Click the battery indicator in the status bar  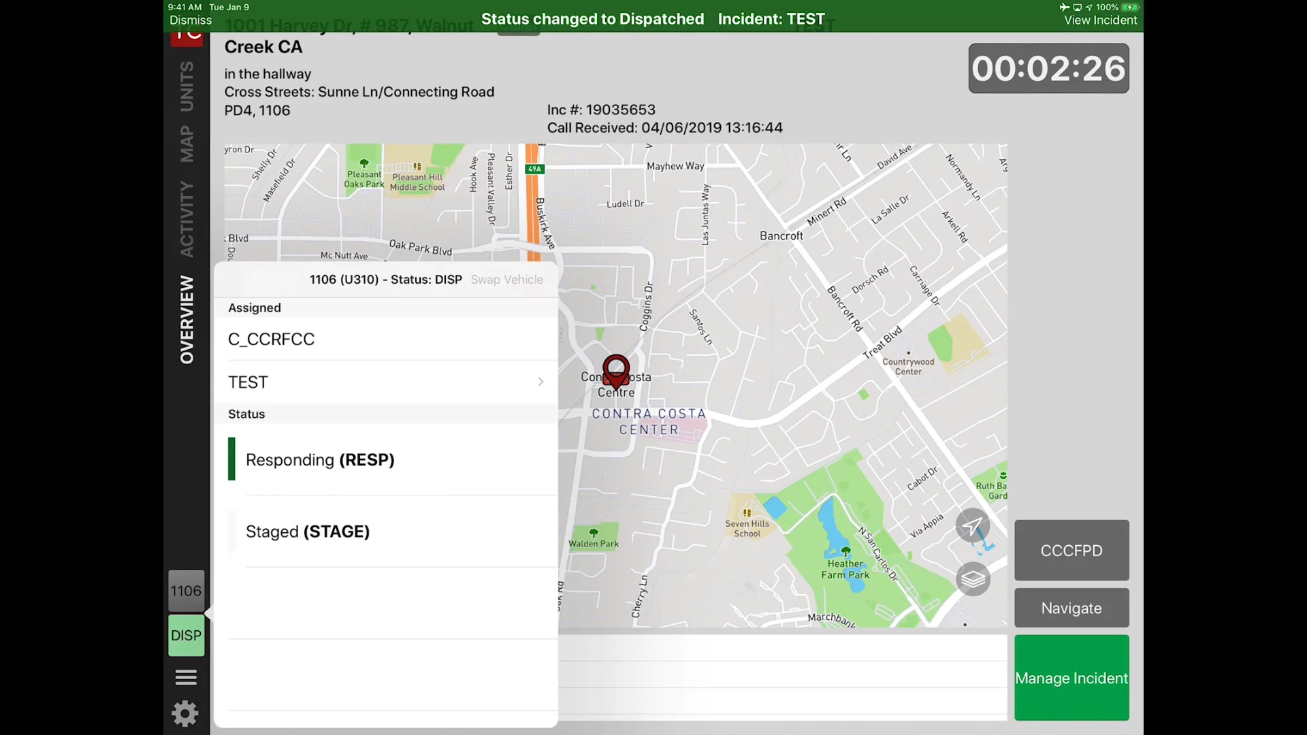point(1130,7)
